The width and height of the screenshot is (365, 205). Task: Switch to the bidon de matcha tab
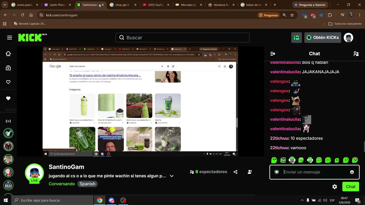[x=254, y=5]
